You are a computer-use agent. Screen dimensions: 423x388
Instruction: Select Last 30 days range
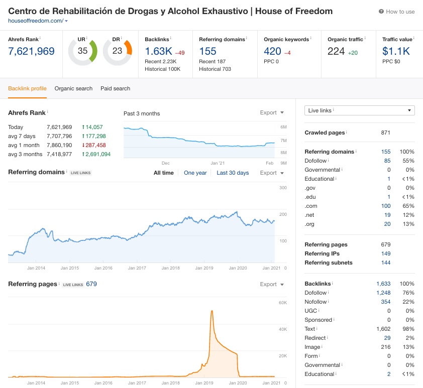pyautogui.click(x=233, y=173)
